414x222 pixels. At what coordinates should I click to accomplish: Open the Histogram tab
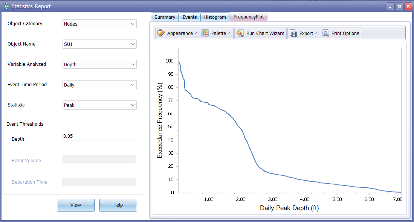[x=215, y=17]
